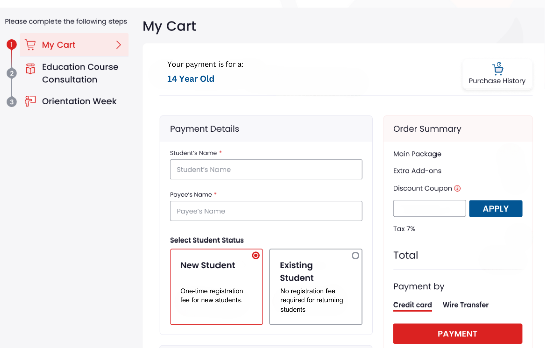Select the New Student radio button
Viewport: 545px width, 363px height.
256,256
